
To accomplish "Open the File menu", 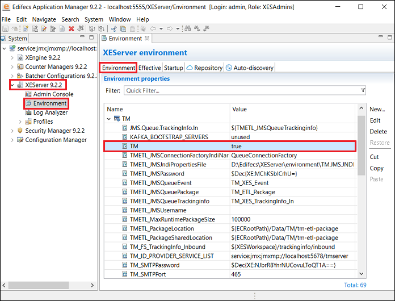I will 6,19.
